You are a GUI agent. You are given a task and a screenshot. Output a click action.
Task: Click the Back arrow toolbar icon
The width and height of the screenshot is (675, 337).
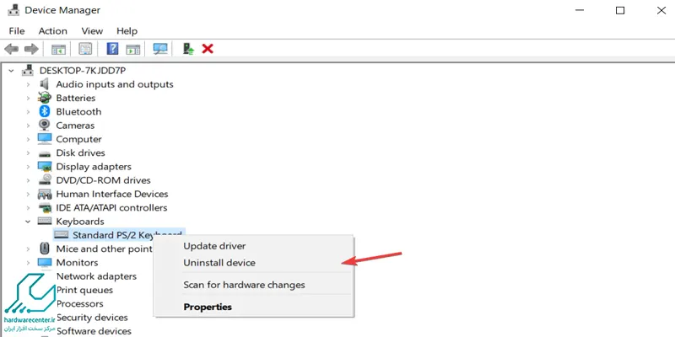pyautogui.click(x=11, y=49)
